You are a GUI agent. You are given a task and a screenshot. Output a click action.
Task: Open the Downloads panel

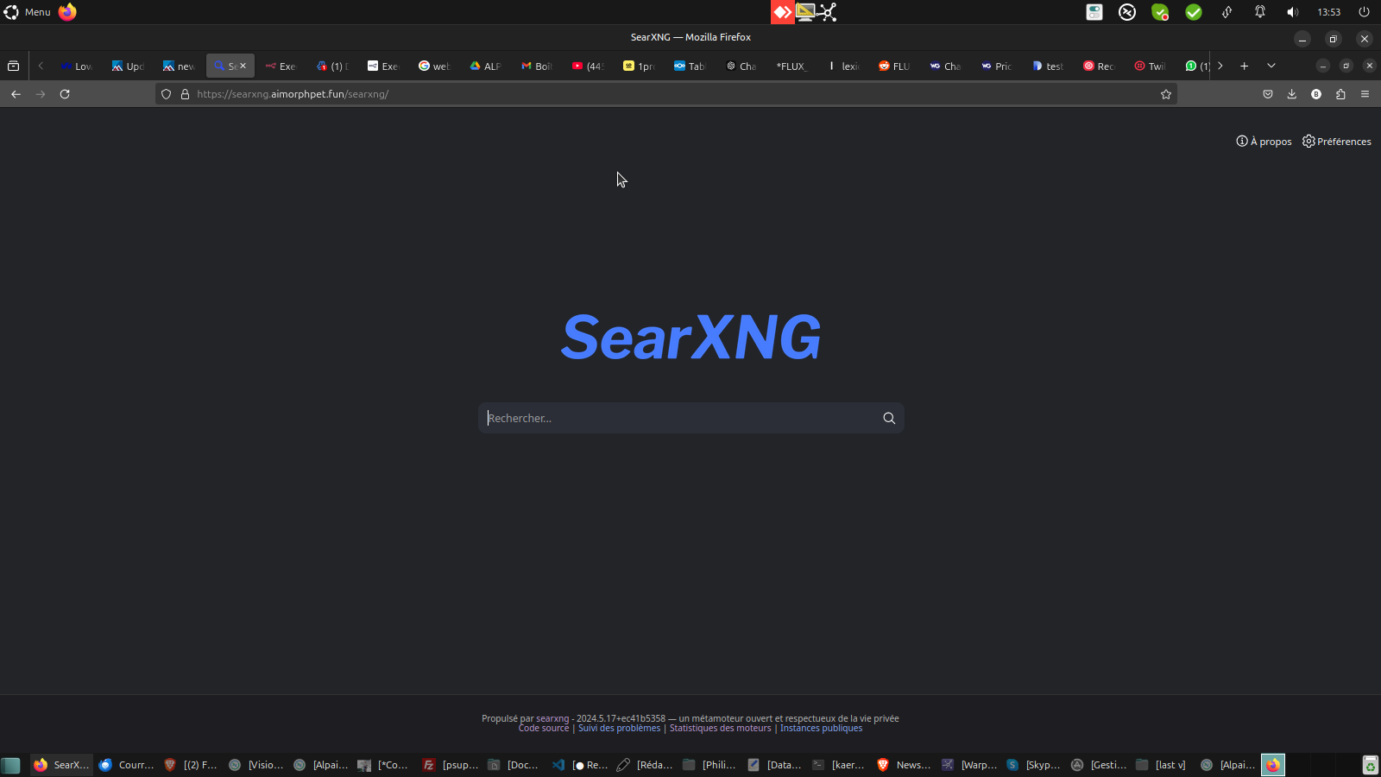coord(1292,94)
